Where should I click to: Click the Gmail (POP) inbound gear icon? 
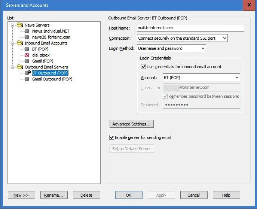point(27,61)
